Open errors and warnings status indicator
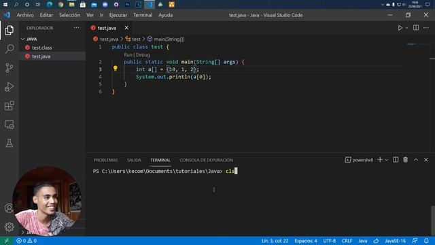This screenshot has width=435, height=245. click(x=27, y=240)
